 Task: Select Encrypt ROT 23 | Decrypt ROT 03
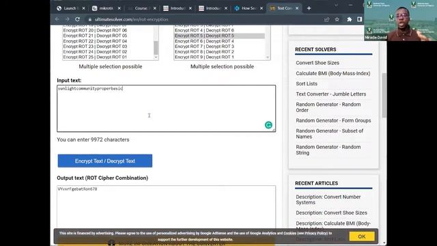pyautogui.click(x=95, y=46)
